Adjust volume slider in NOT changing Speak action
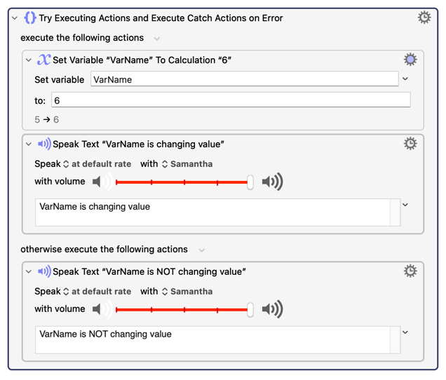Image resolution: width=446 pixels, height=380 pixels. (184, 310)
